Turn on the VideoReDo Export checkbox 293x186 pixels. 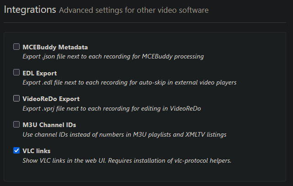[16, 98]
